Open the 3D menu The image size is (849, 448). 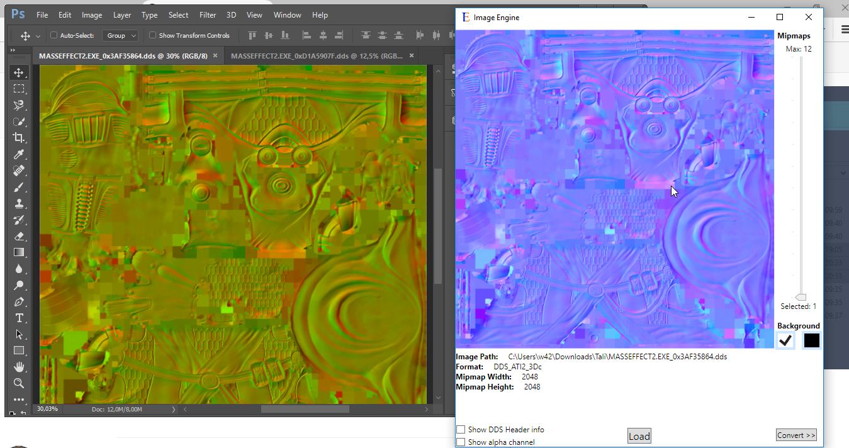(232, 14)
